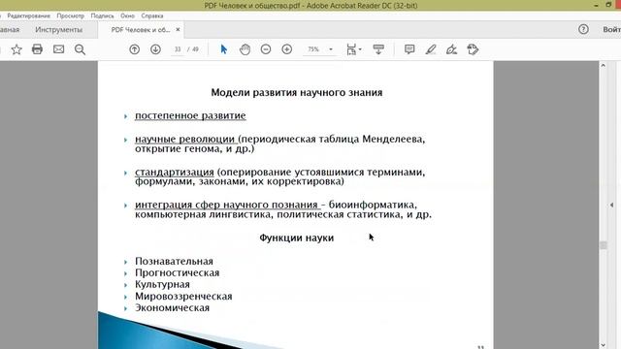Go to the previous page with the up arrow
Screen dimensions: 621x349
click(135, 49)
